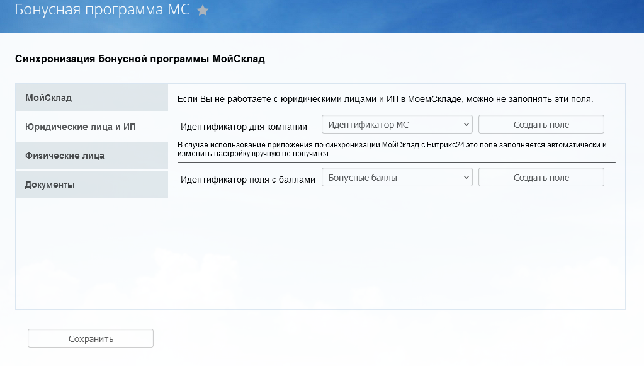Click the Бонусная программа МС page title
644x366 pixels.
[x=101, y=11]
